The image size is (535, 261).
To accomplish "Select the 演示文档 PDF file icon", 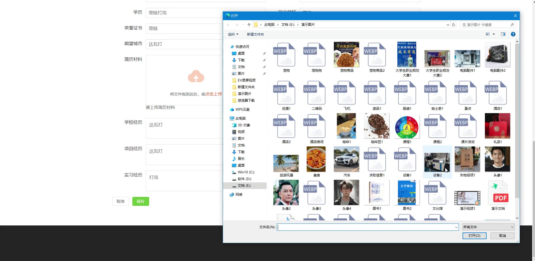I will [498, 193].
